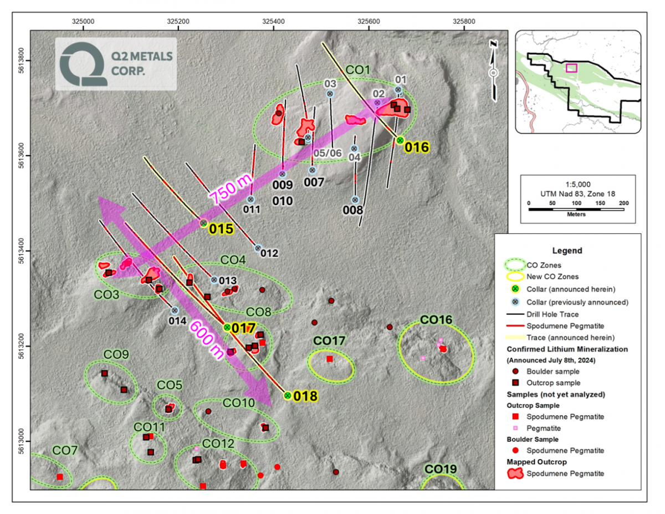
Task: Click the green collar marker for hole 015
Action: pyautogui.click(x=203, y=223)
